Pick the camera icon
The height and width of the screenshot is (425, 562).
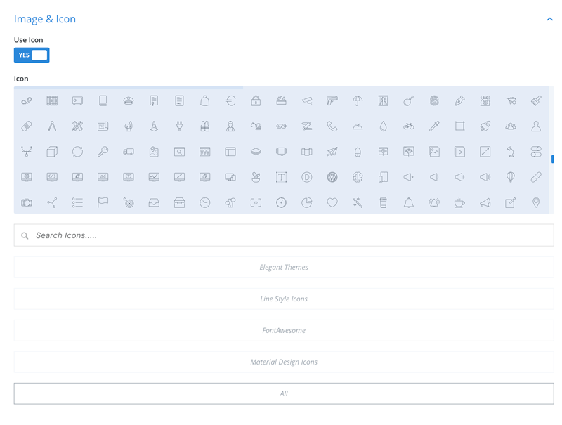click(26, 202)
